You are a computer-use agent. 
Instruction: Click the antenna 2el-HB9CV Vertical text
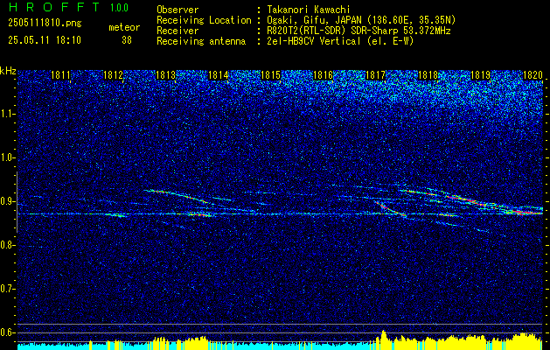[x=340, y=41]
